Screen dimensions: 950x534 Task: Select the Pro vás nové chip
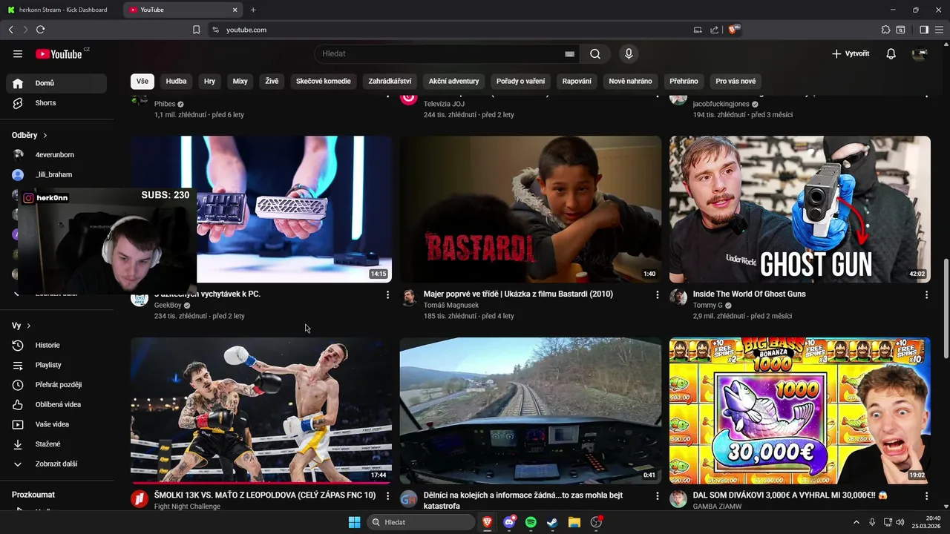(x=736, y=81)
